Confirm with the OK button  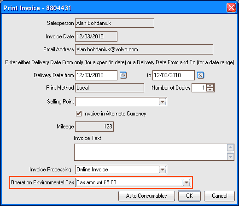(x=189, y=196)
